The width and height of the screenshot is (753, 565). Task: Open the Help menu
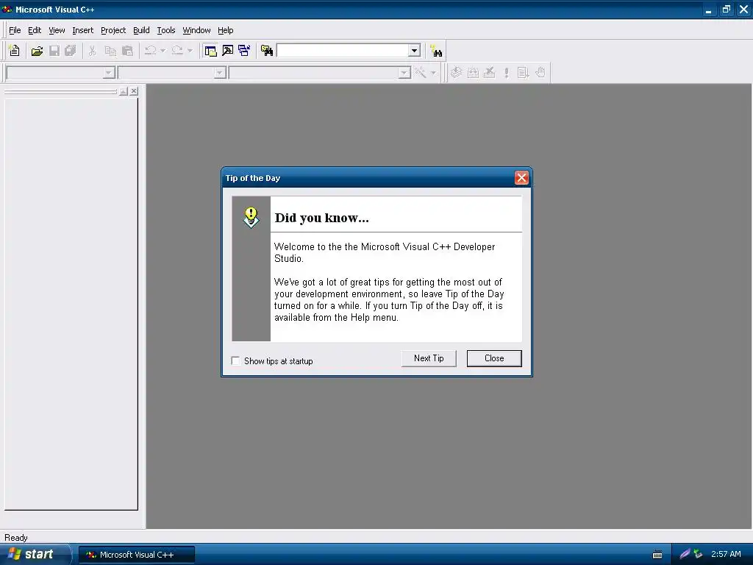pyautogui.click(x=225, y=30)
